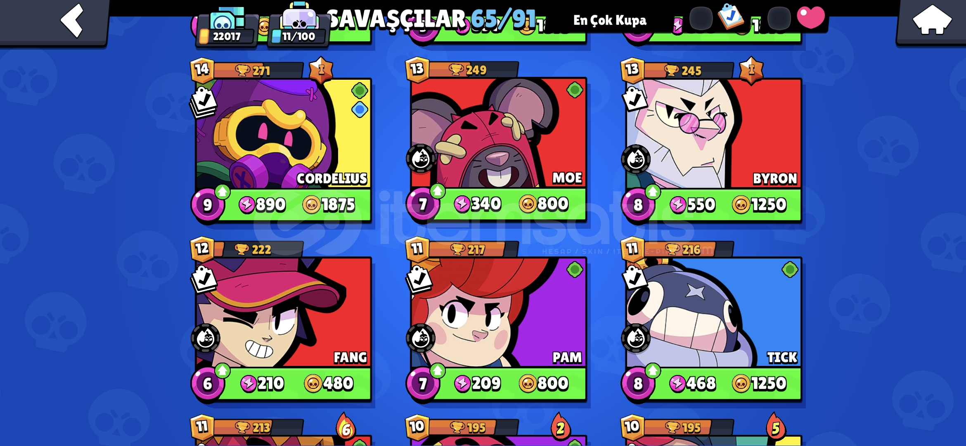Tap Cordelius trophy progress bar 271
The image size is (966, 446).
click(x=258, y=71)
